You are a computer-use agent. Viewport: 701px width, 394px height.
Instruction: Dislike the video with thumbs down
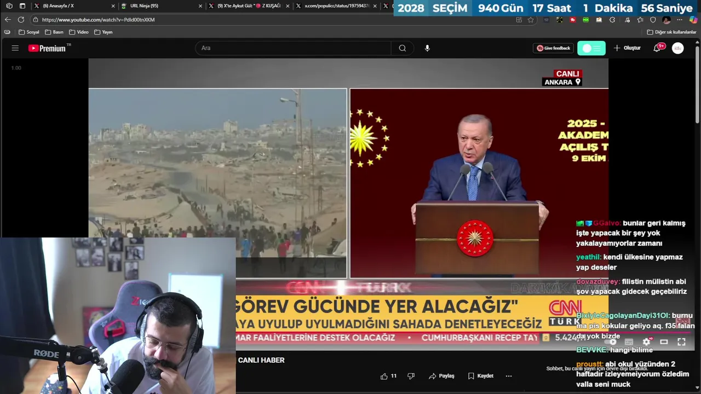pyautogui.click(x=411, y=376)
